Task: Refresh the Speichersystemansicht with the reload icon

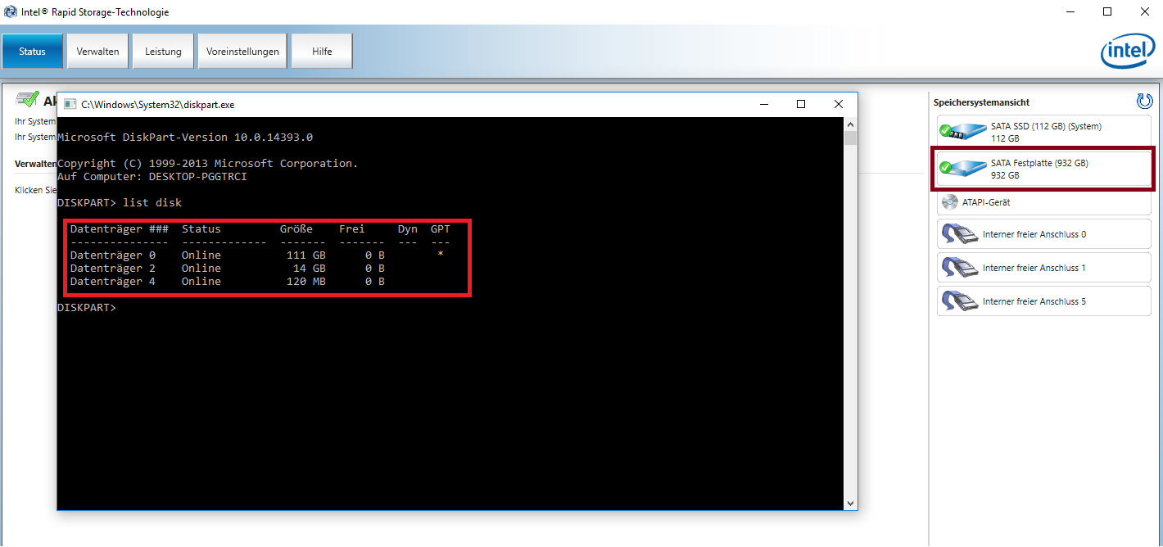Action: point(1144,102)
